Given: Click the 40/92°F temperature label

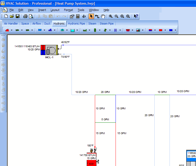Looking at the screenshot, I should point(65,42).
